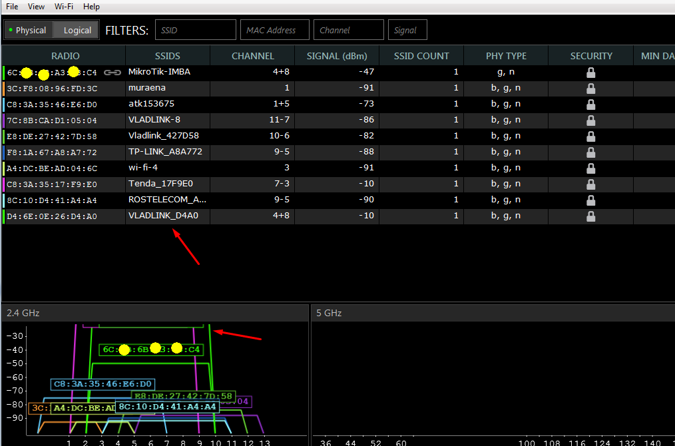The height and width of the screenshot is (446, 675).
Task: Click the lock icon in ROSTELECOM row
Action: 591,200
